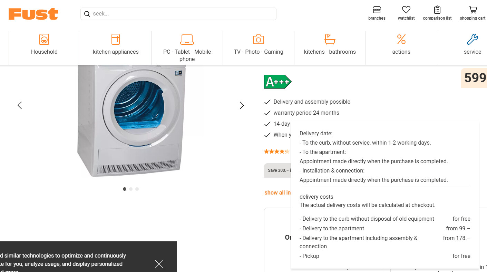487x272 pixels.
Task: Select the third carousel dot
Action: [137, 189]
